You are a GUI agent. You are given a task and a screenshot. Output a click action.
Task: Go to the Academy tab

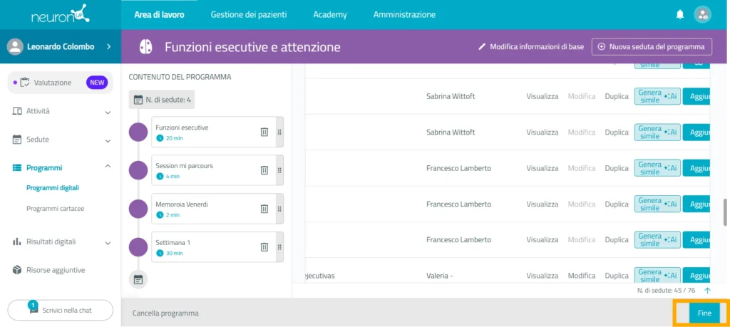tap(330, 15)
